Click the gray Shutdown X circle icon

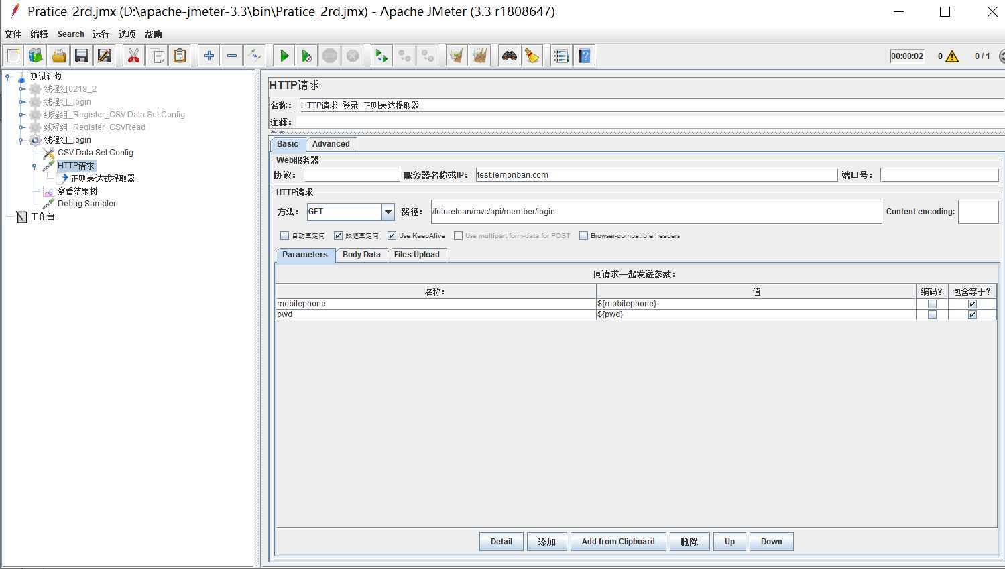click(x=353, y=56)
